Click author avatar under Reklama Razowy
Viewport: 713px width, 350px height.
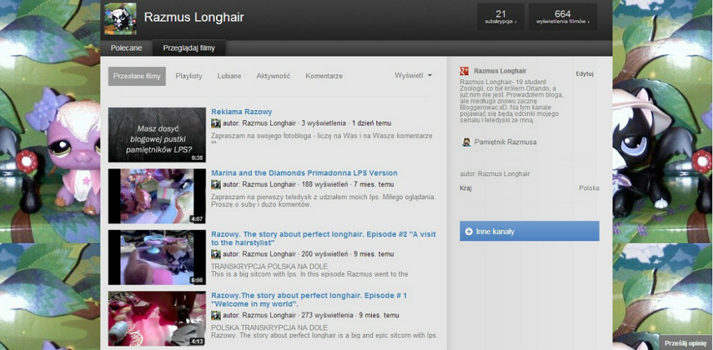click(x=216, y=123)
